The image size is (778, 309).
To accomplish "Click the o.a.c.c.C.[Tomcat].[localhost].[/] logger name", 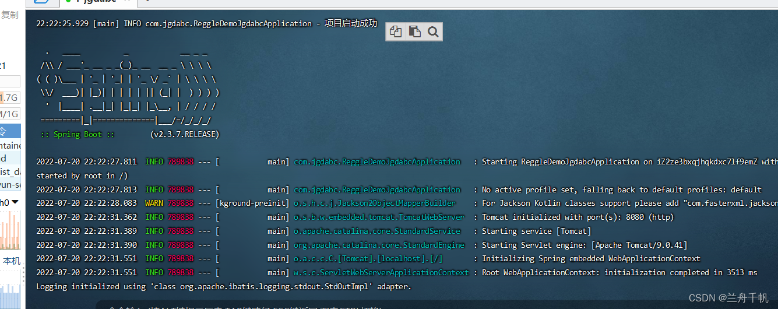I will pyautogui.click(x=368, y=258).
